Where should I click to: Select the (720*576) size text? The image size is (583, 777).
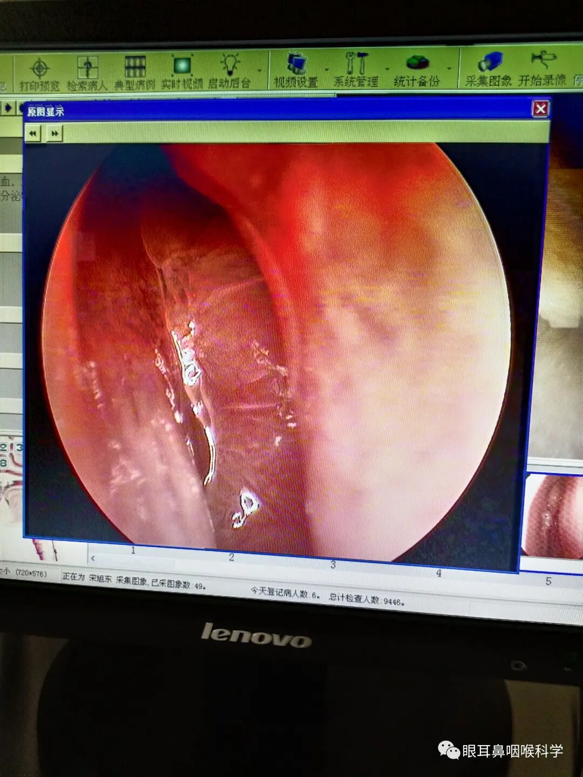(31, 573)
